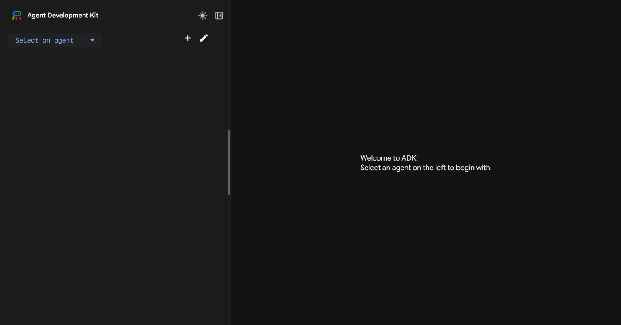Expand the agent picker chevron arrow
The image size is (621, 325).
pos(92,40)
